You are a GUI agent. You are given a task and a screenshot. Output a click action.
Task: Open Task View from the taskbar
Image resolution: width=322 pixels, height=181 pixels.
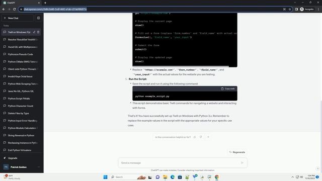[x=150, y=177]
